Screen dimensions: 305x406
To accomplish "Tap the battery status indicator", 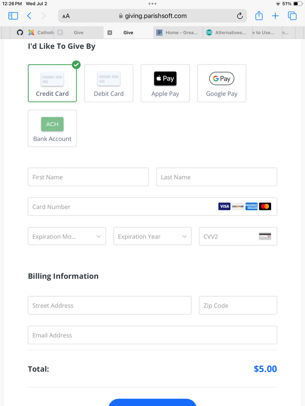I will 298,4.
